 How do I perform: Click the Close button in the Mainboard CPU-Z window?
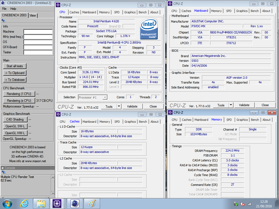[x=265, y=105]
